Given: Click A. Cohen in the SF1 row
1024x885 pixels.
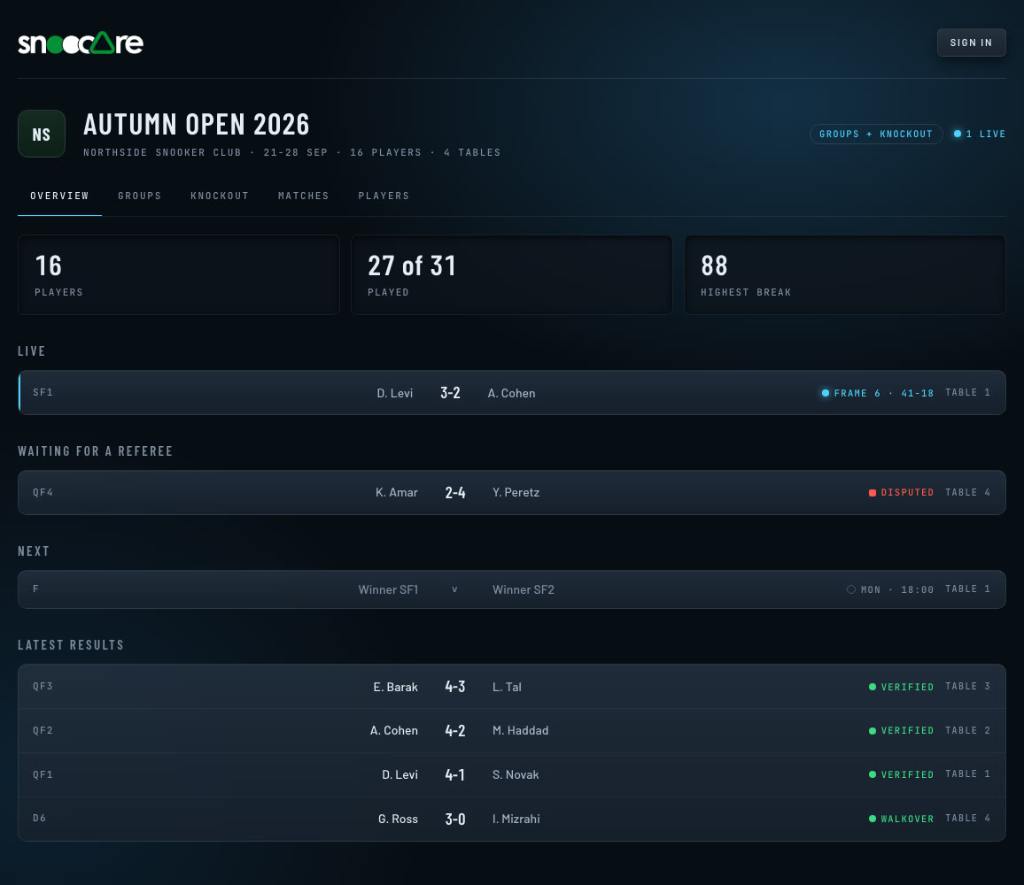Looking at the screenshot, I should [x=511, y=393].
